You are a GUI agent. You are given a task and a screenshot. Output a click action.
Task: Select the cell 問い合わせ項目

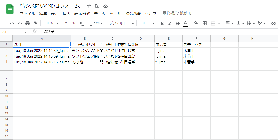click(85, 45)
